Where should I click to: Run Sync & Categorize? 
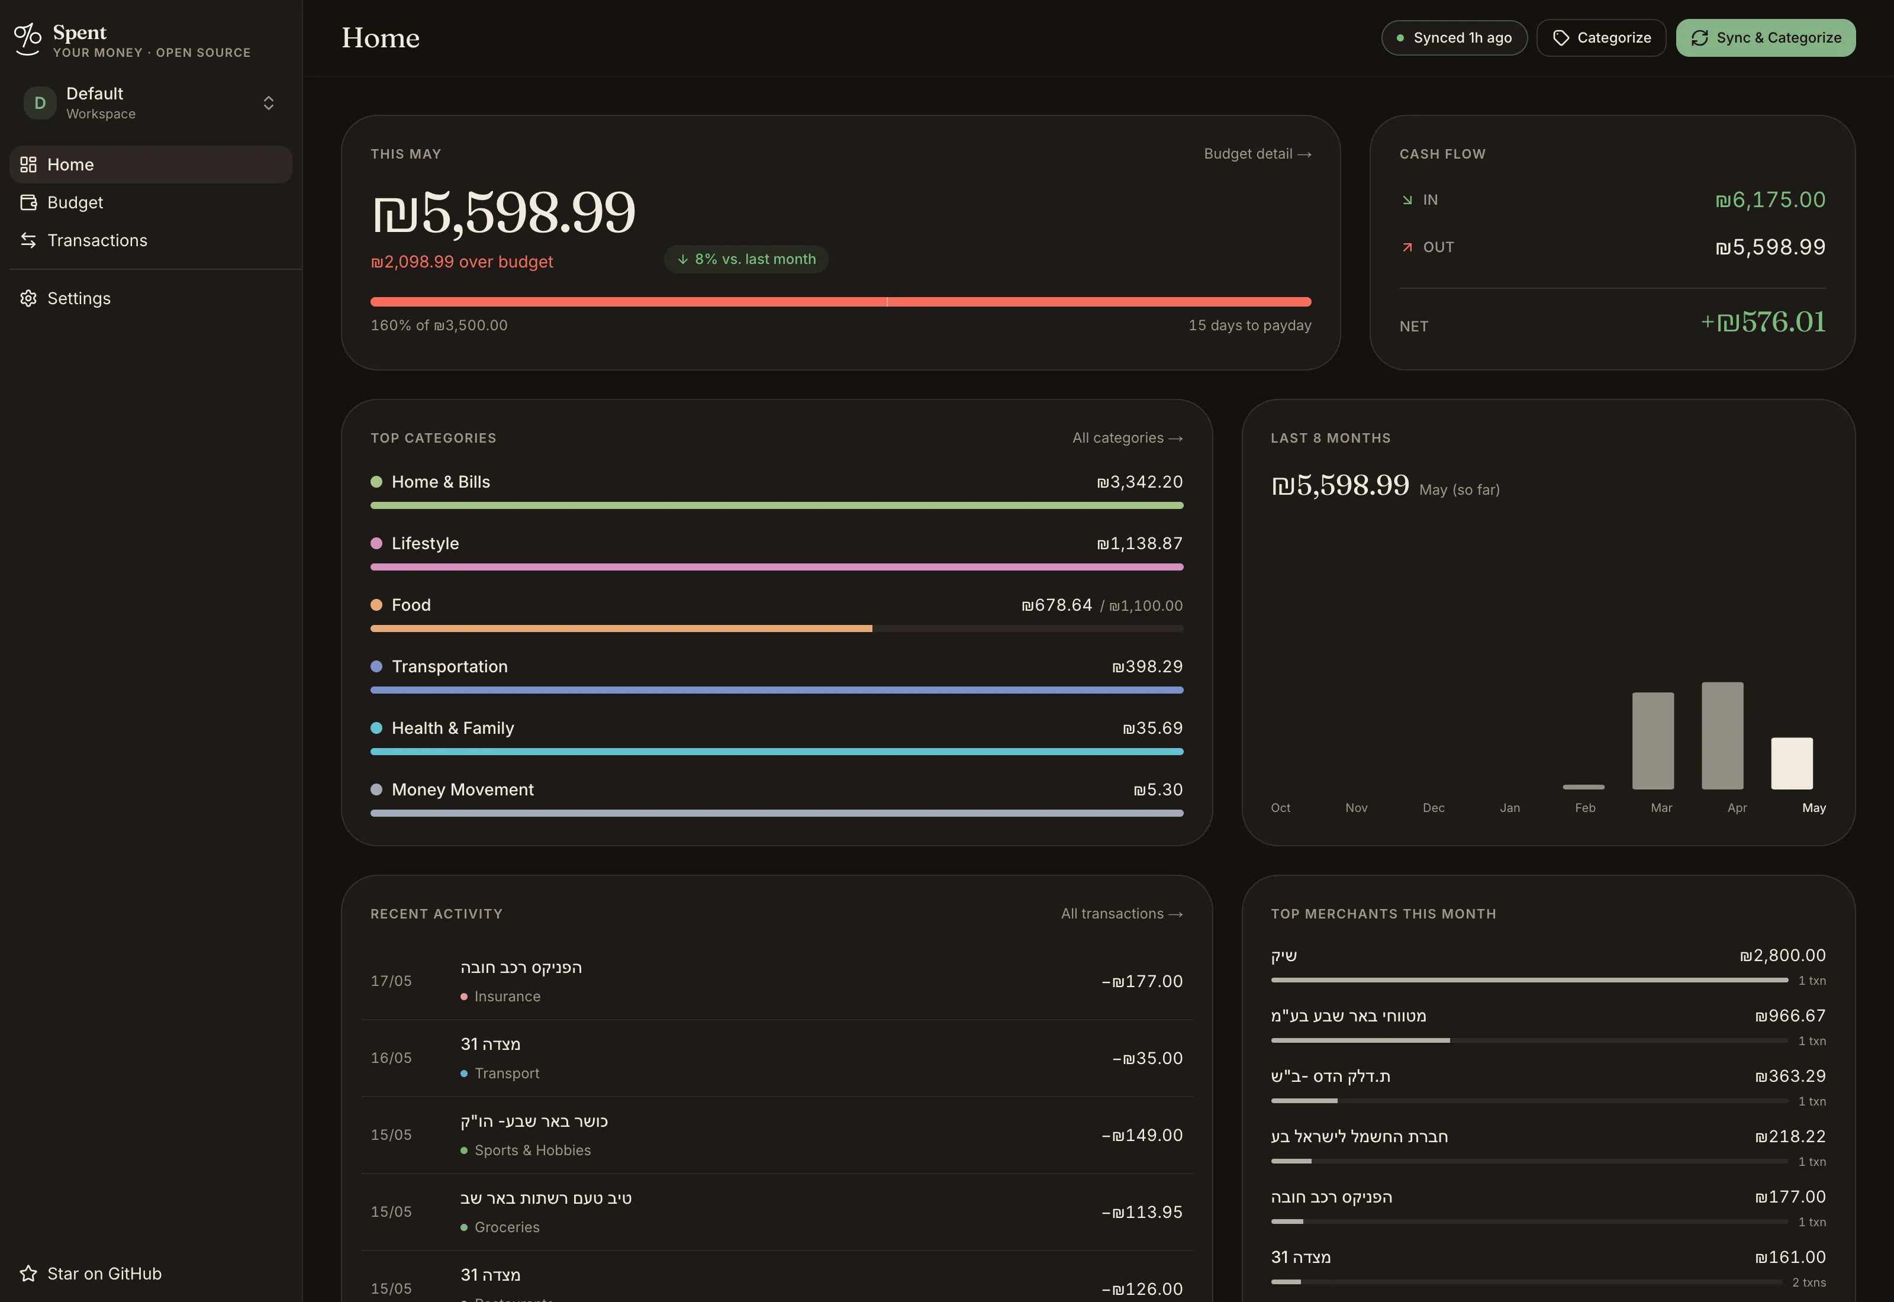click(1766, 37)
